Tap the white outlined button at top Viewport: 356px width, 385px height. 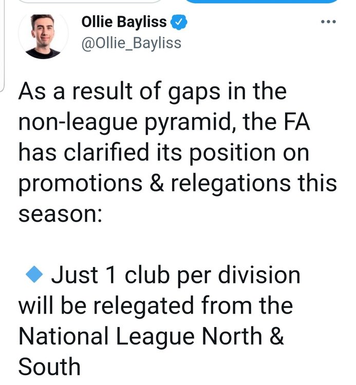click(x=90, y=1)
